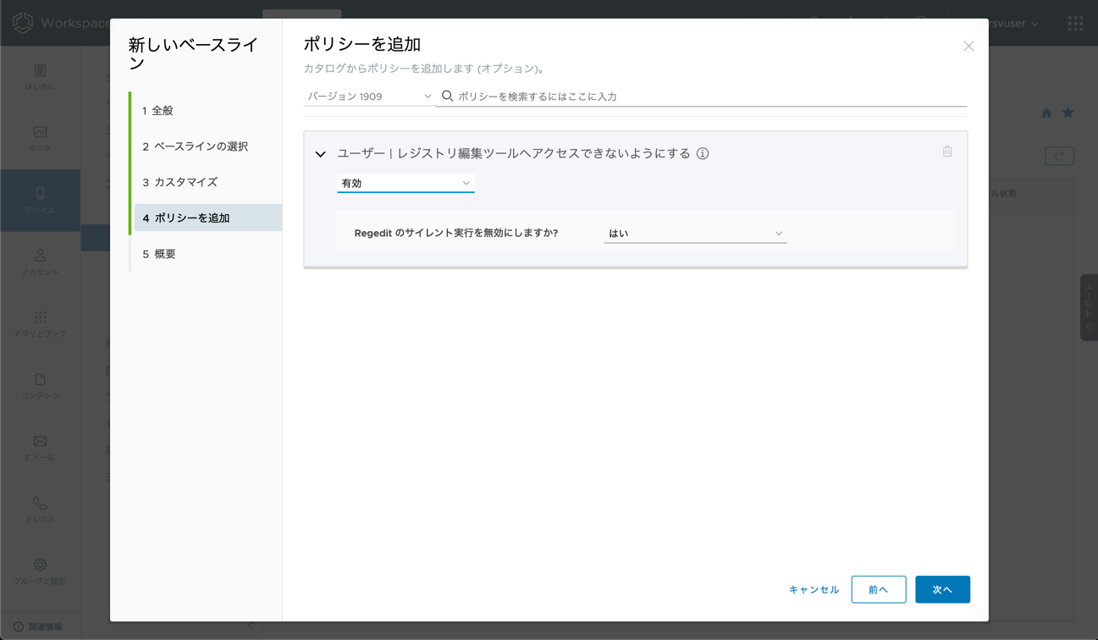Viewport: 1098px width, 640px height.
Task: Open モニタ in the sidebar
Action: (x=40, y=139)
